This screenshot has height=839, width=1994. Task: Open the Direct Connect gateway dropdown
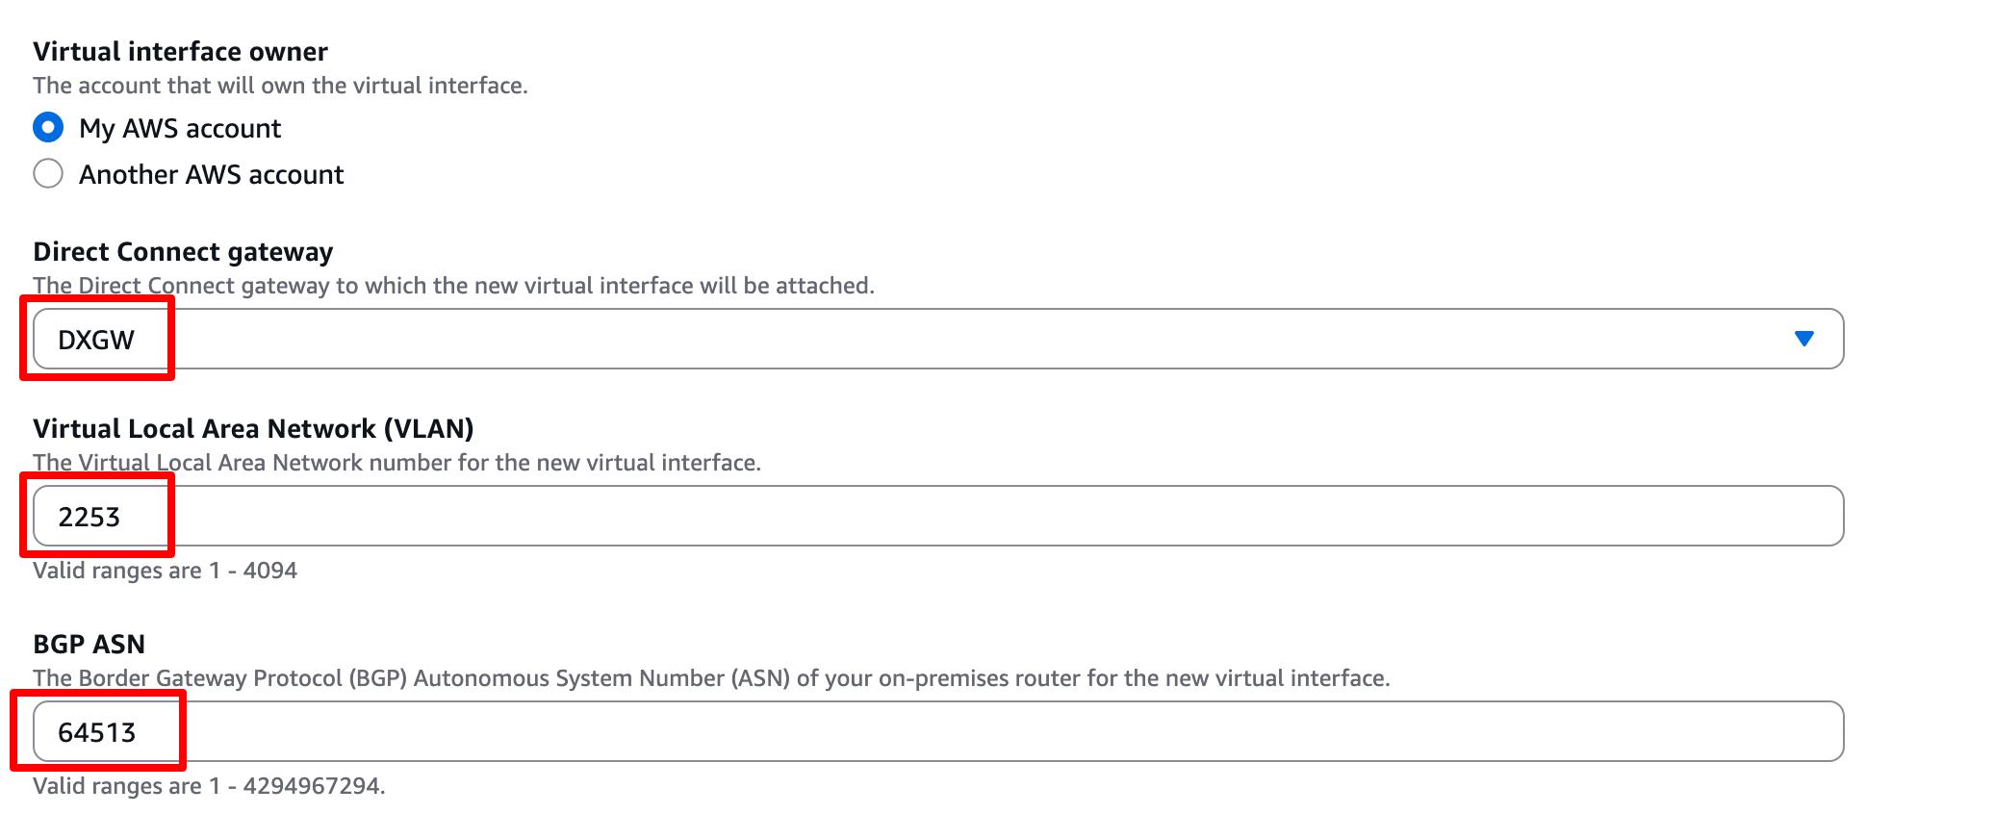coord(938,339)
